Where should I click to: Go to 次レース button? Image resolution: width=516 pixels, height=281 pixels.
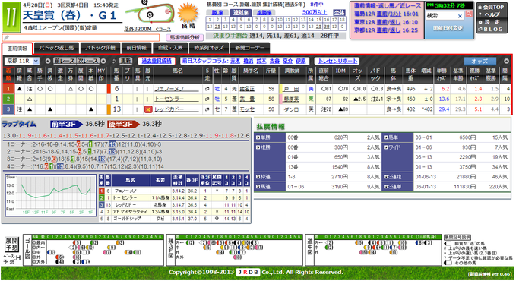pos(87,61)
